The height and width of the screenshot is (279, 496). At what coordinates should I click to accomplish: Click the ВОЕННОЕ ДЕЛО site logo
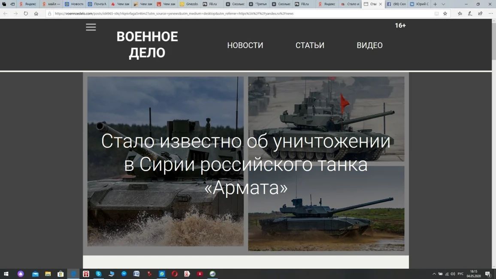point(147,45)
